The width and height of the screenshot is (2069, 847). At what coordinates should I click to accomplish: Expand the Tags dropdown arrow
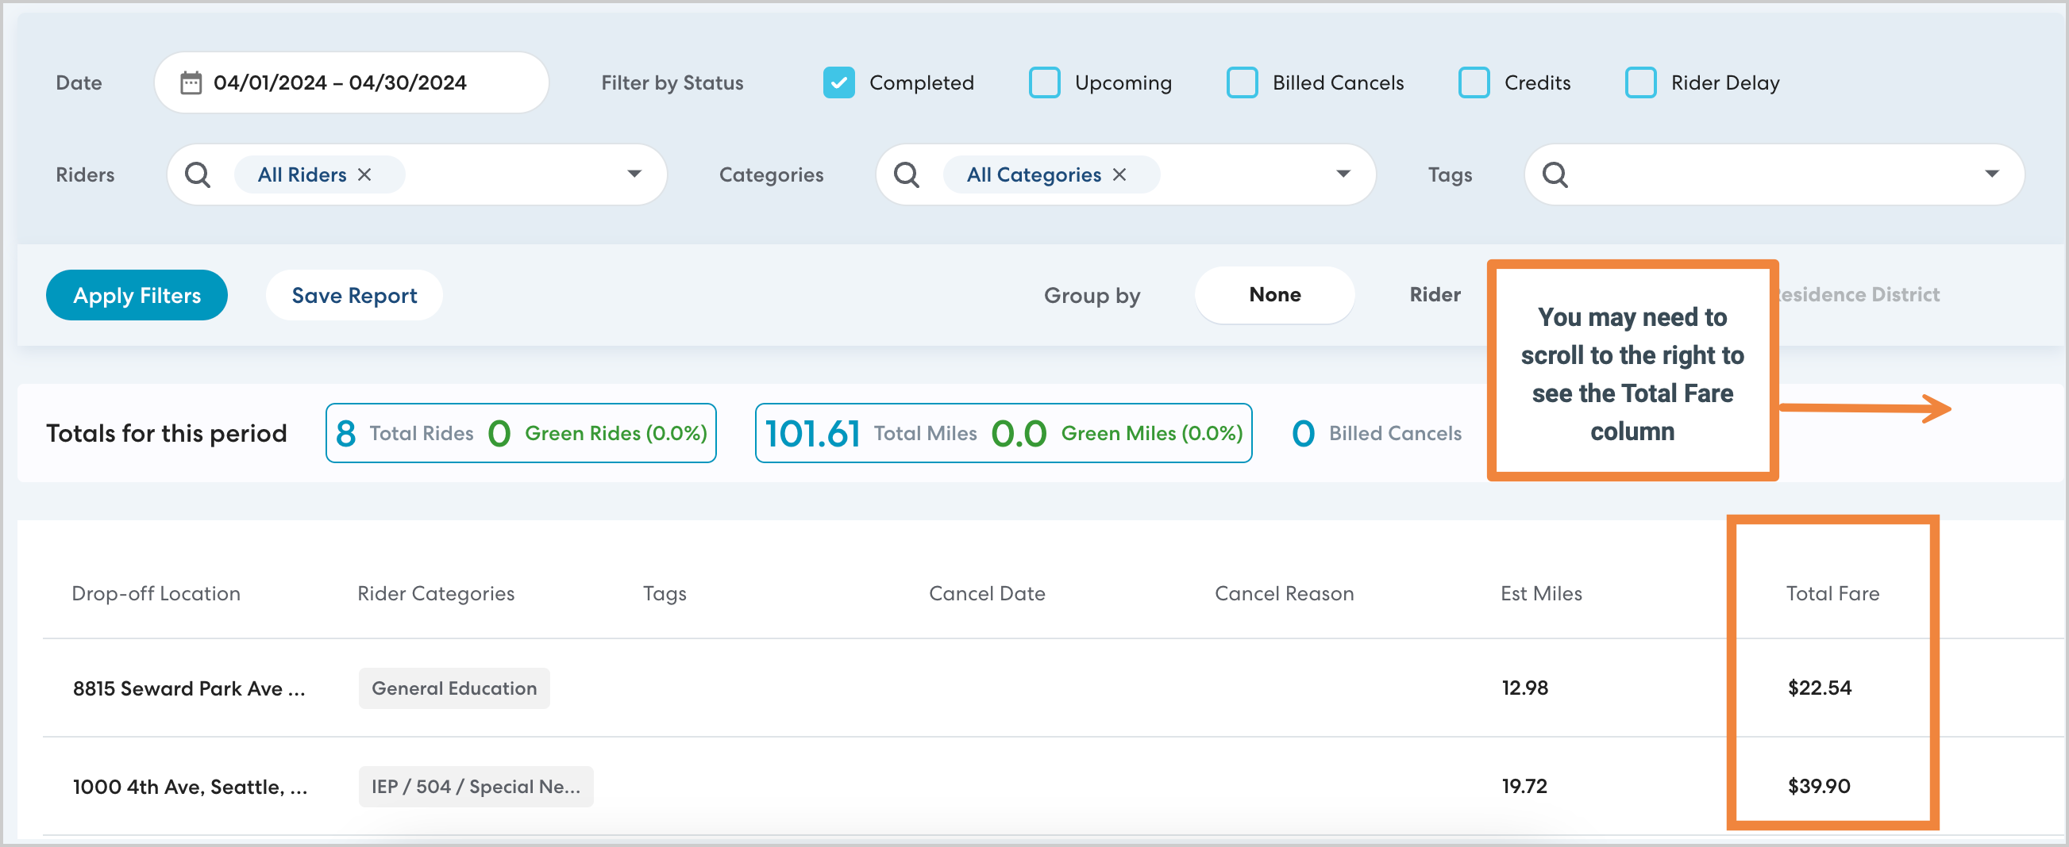pyautogui.click(x=1991, y=174)
